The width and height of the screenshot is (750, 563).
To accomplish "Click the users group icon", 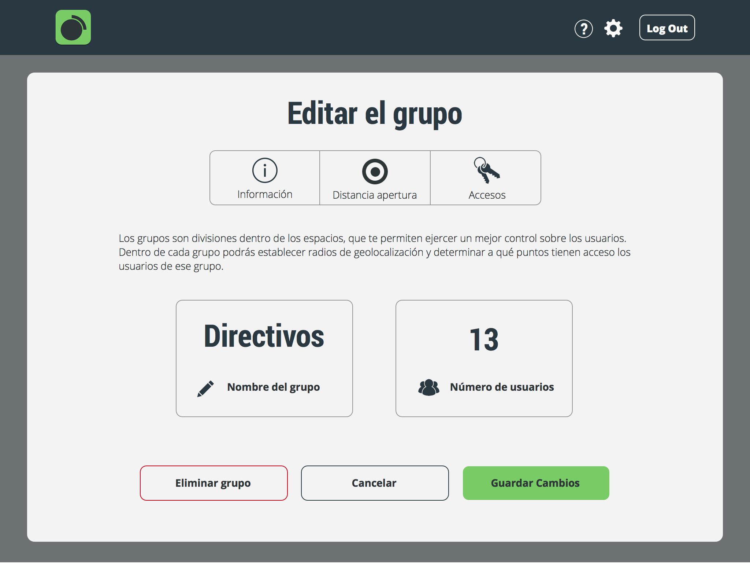I will click(x=428, y=388).
